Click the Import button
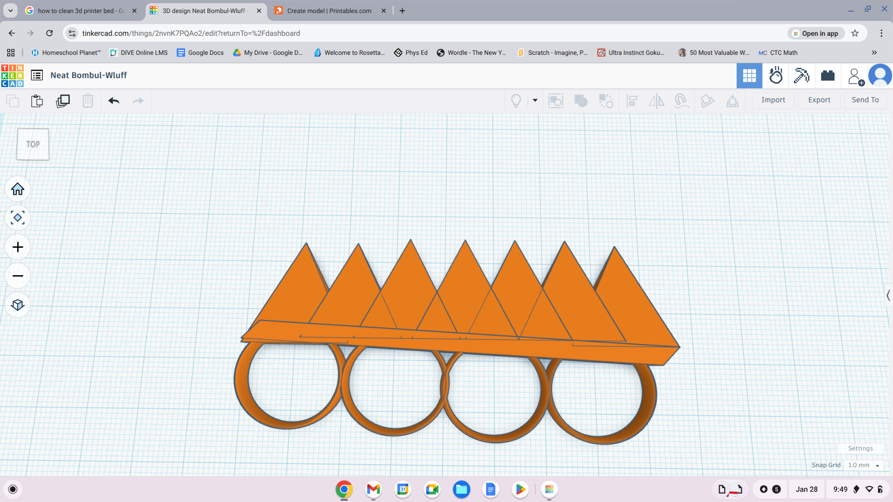 [x=773, y=100]
